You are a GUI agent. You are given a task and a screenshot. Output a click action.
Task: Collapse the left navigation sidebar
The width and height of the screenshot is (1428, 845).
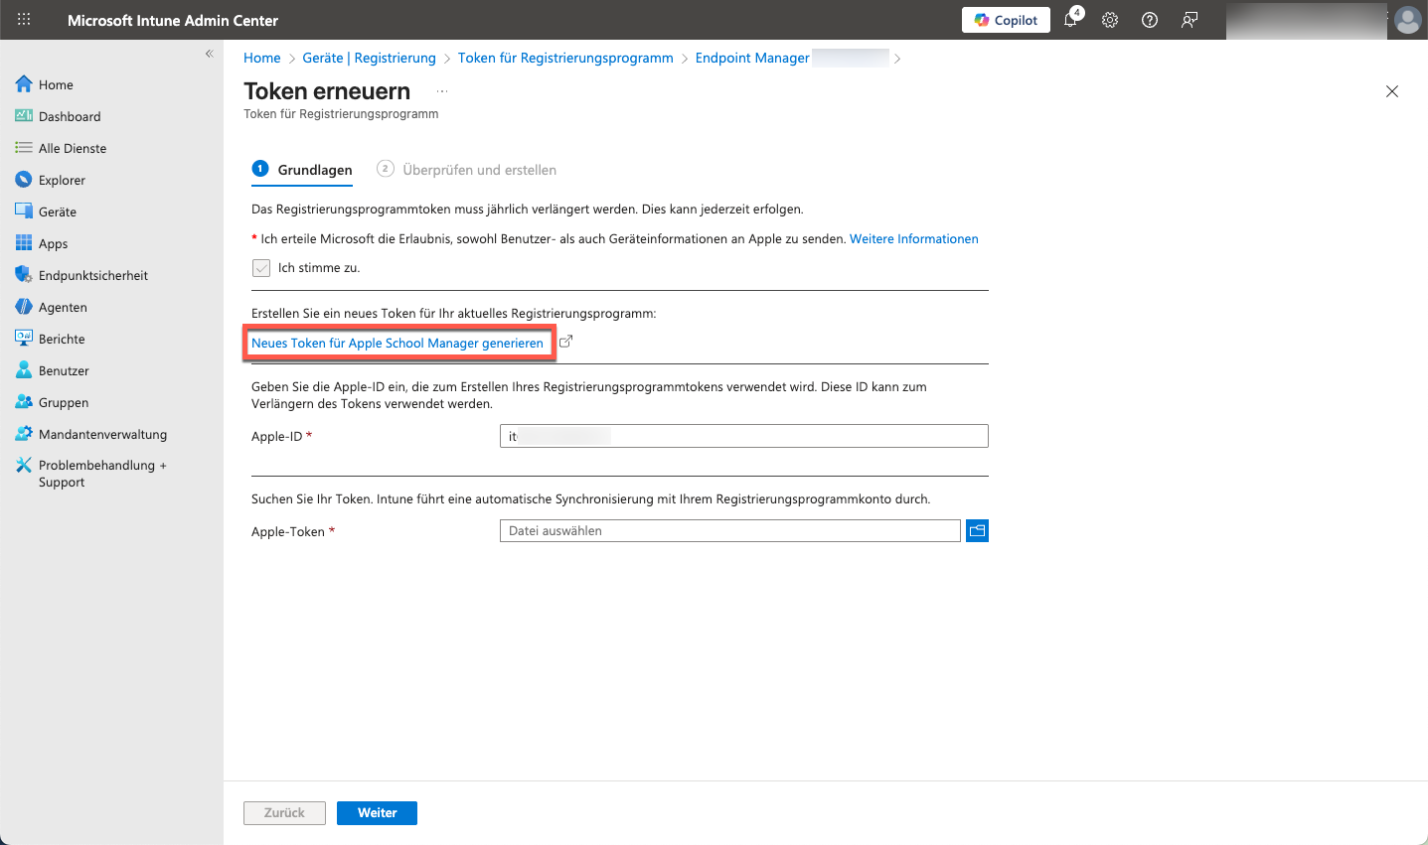pyautogui.click(x=209, y=54)
